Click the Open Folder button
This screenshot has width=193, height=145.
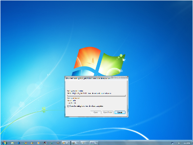(108, 112)
